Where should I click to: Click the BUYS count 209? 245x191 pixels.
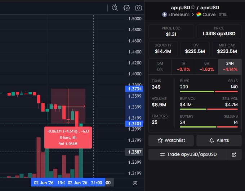184,87
